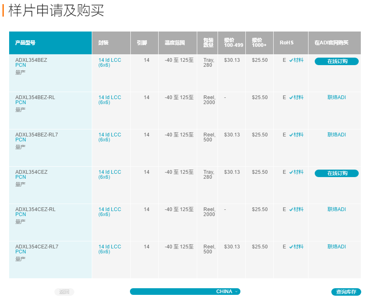This screenshot has height=299, width=377.
Task: Open 14 ld LCC package link for ADXL354BEZ-RL7
Action: click(110, 137)
